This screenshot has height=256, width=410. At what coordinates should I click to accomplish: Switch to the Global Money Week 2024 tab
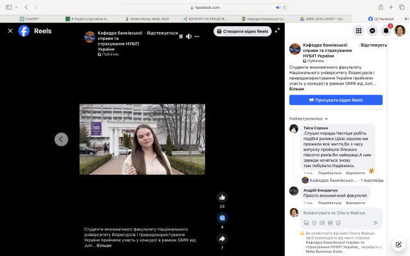147,19
